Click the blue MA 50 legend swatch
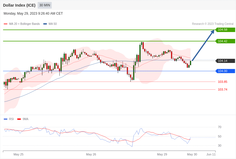The image size is (236, 159). [x=45, y=24]
